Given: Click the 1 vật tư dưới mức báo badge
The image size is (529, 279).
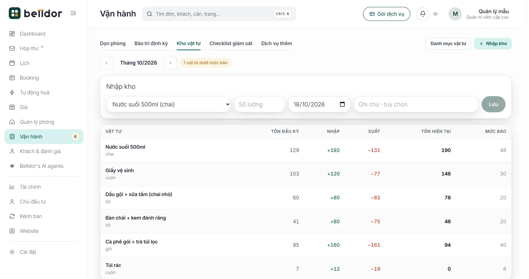Looking at the screenshot, I should tap(206, 63).
